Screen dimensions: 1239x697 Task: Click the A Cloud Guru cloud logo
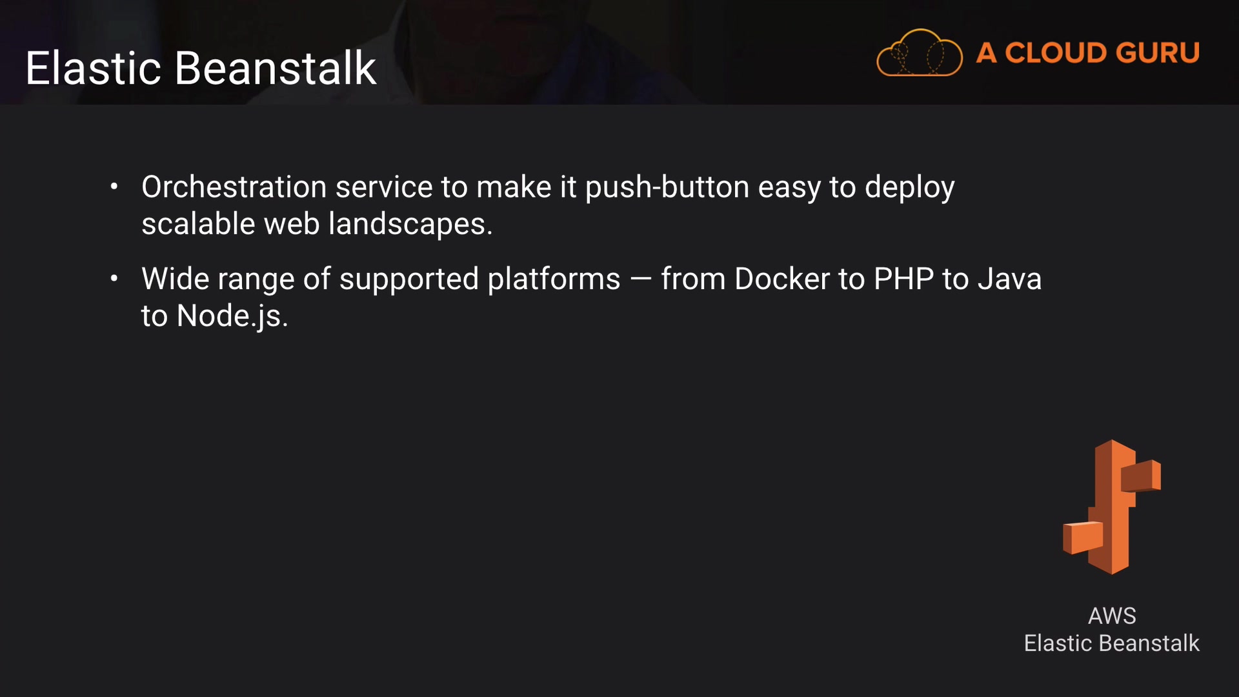pyautogui.click(x=919, y=53)
